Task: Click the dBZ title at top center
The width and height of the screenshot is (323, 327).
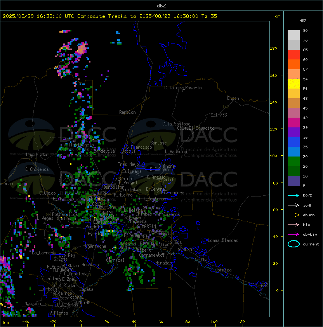Action: [x=161, y=5]
